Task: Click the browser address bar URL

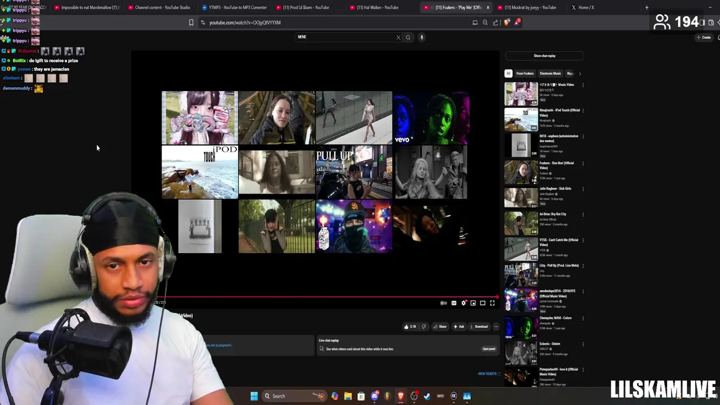Action: coord(245,22)
